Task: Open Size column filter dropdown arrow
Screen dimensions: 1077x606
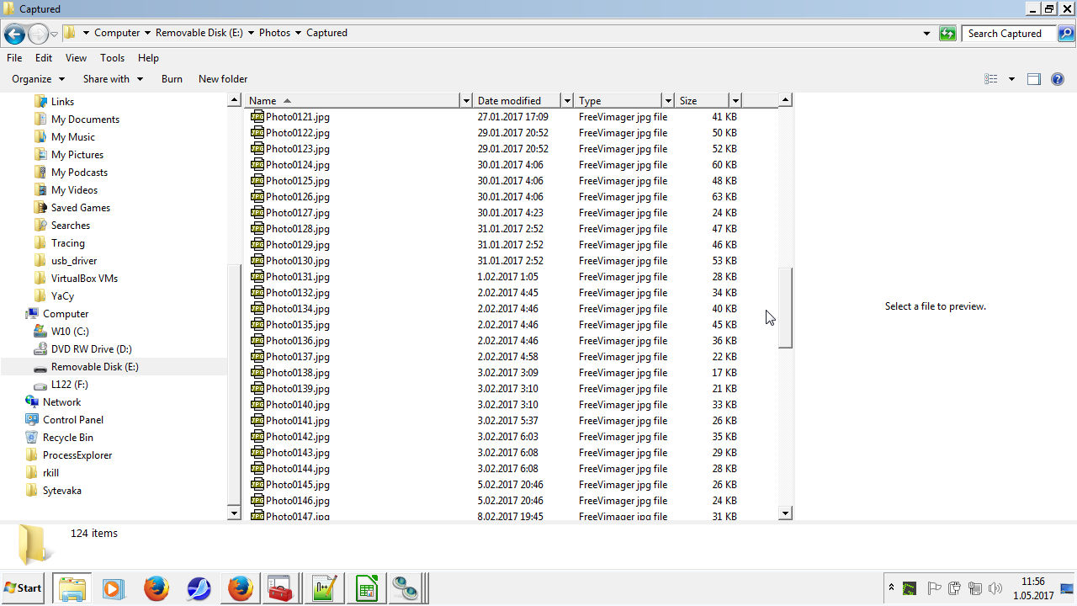Action: click(735, 101)
